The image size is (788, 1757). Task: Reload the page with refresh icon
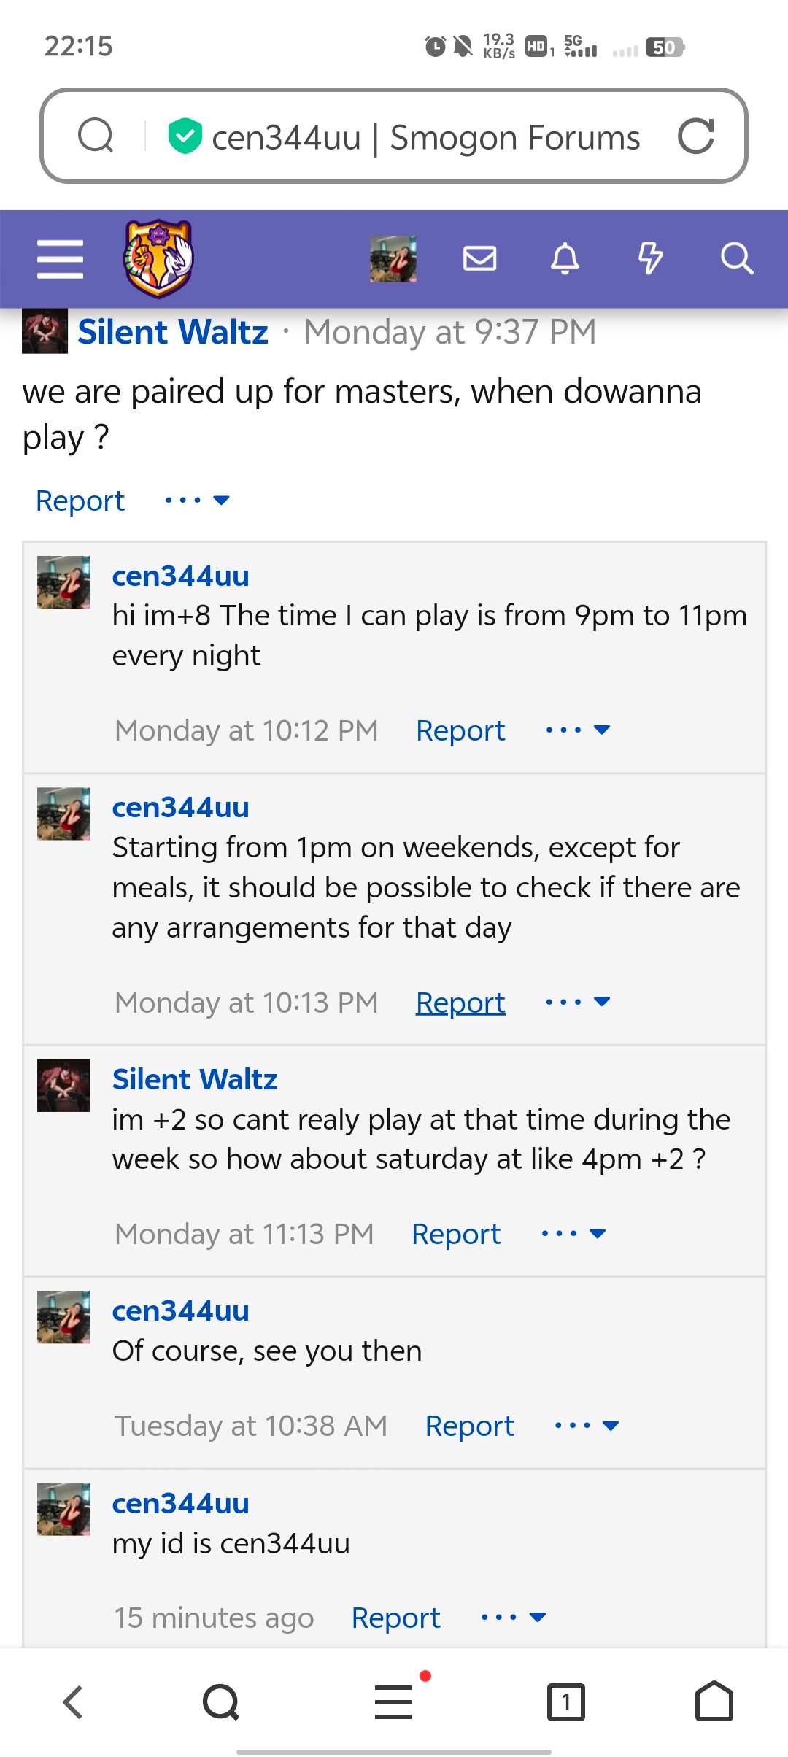click(x=695, y=136)
